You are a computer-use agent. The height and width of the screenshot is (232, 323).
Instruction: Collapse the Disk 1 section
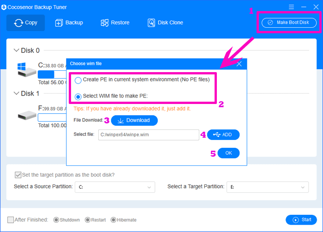click(16, 93)
